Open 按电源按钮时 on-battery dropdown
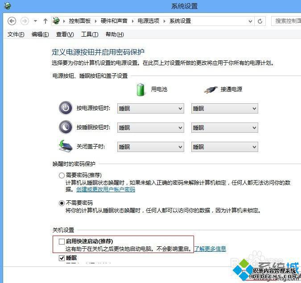 (151, 108)
